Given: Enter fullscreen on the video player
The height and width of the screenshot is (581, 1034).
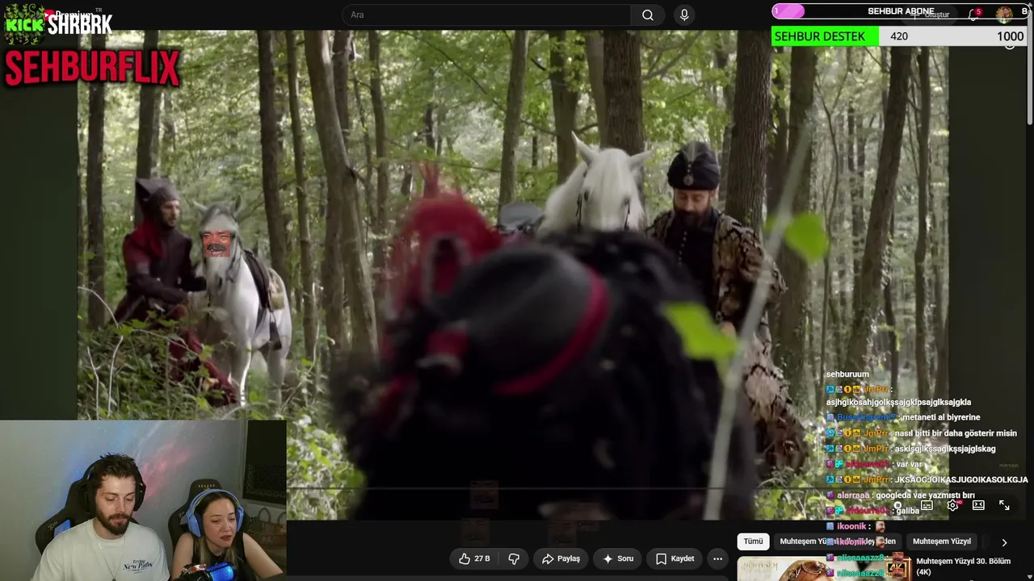Looking at the screenshot, I should [1004, 505].
